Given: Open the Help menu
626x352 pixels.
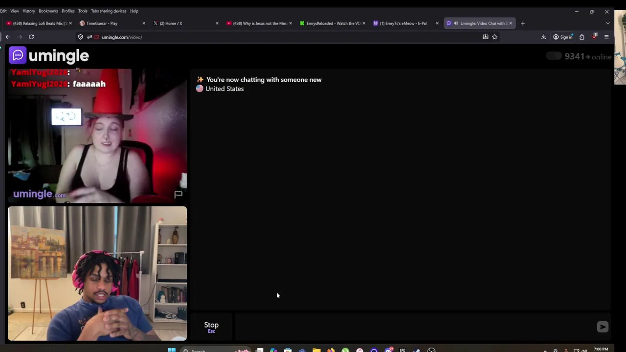Looking at the screenshot, I should click(x=134, y=11).
